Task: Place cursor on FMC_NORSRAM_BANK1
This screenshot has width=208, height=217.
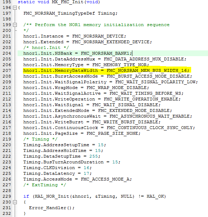Action: [105, 53]
